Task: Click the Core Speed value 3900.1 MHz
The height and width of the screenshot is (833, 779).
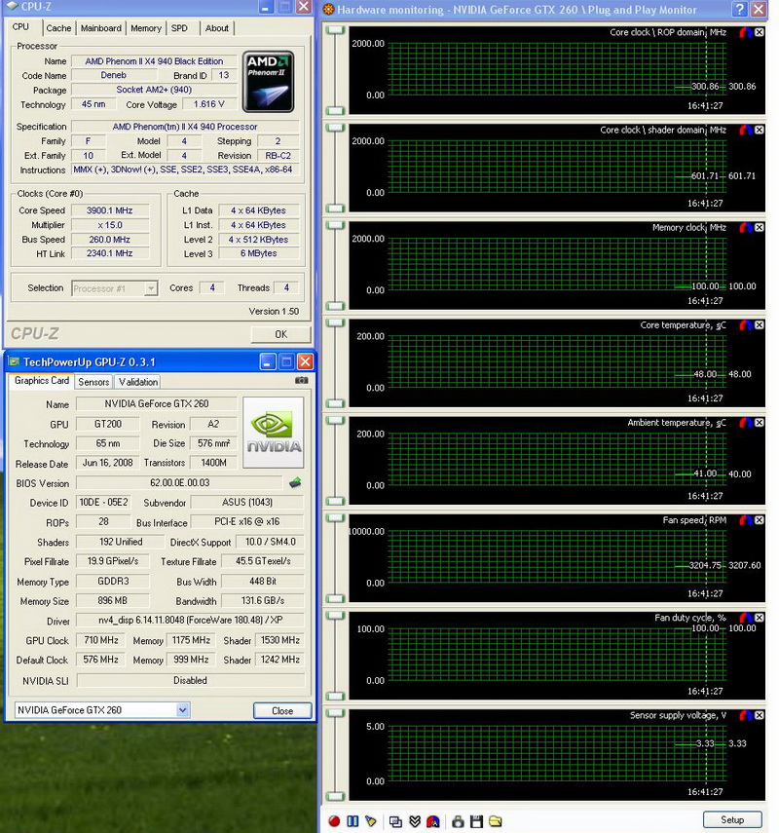Action: [x=110, y=210]
